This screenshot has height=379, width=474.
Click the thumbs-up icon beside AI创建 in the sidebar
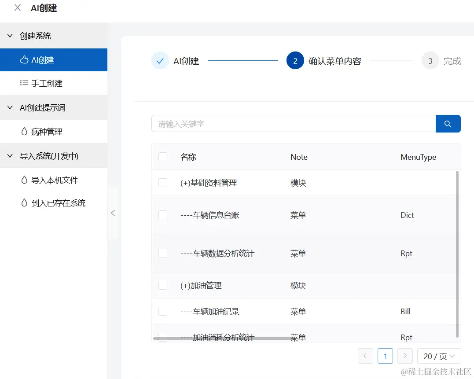(24, 60)
